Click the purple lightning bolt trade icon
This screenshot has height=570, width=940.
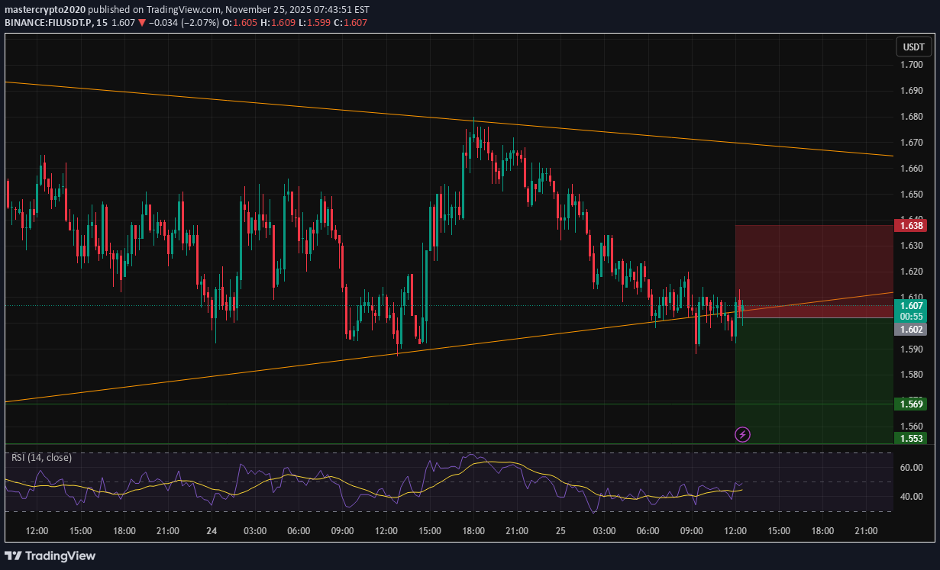(x=742, y=434)
